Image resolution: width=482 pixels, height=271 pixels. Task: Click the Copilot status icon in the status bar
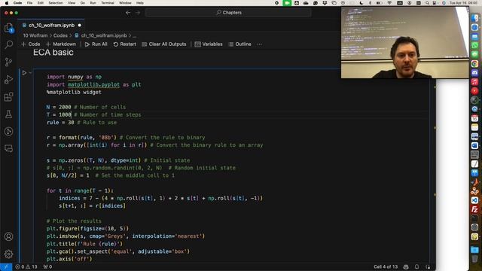tap(406, 266)
